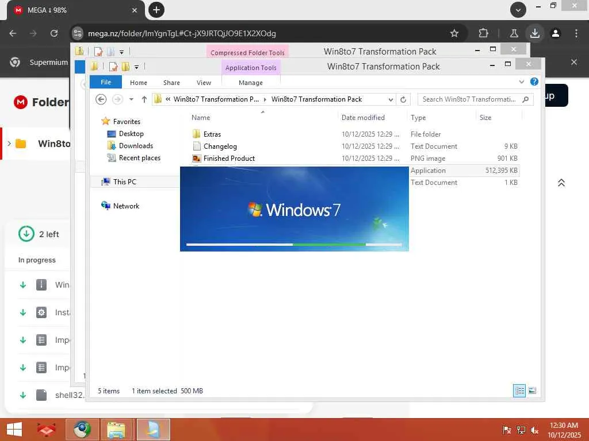The height and width of the screenshot is (441, 589).
Task: Click New Folder icon in front Explorer quick access toolbar
Action: pos(125,67)
